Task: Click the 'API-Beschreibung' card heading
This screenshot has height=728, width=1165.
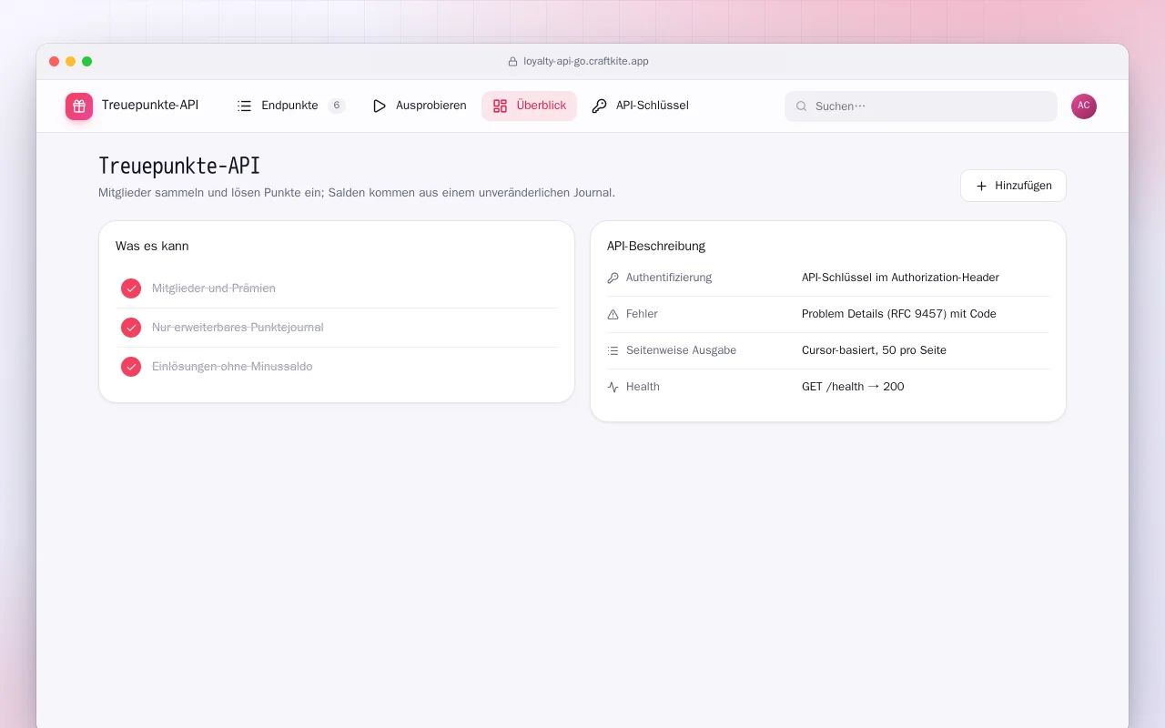Action: coord(656,246)
